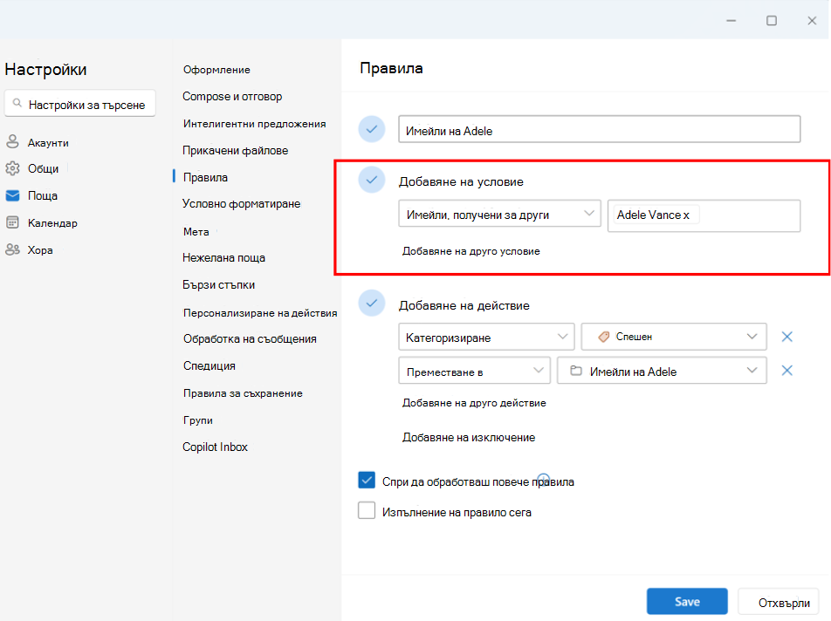Image resolution: width=831 pixels, height=621 pixels.
Task: Click the magnifier icon in settings search
Action: [17, 103]
